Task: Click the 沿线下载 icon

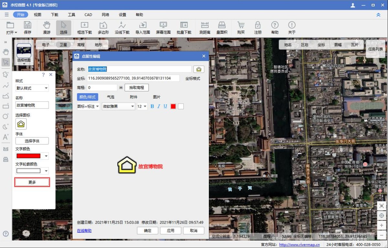Action: coord(122,25)
